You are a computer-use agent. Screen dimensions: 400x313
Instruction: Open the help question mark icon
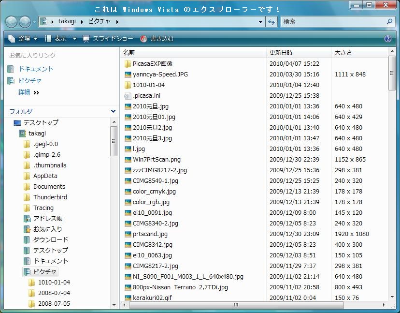[388, 39]
